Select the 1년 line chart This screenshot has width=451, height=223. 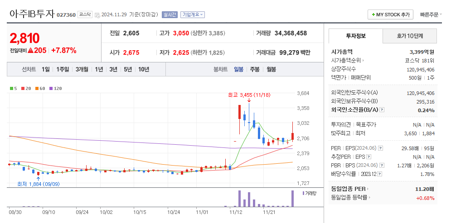click(99, 70)
